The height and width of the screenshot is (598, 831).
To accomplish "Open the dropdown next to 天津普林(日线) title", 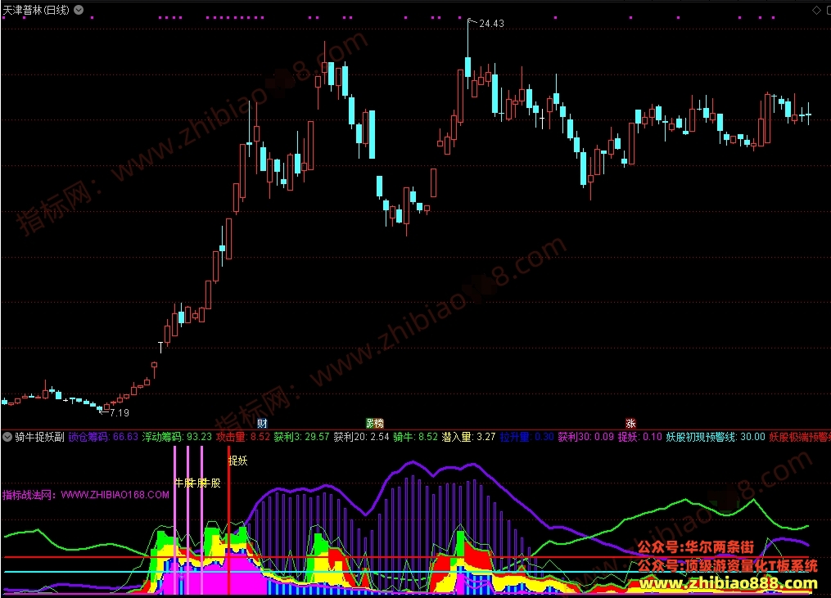I will pos(79,10).
